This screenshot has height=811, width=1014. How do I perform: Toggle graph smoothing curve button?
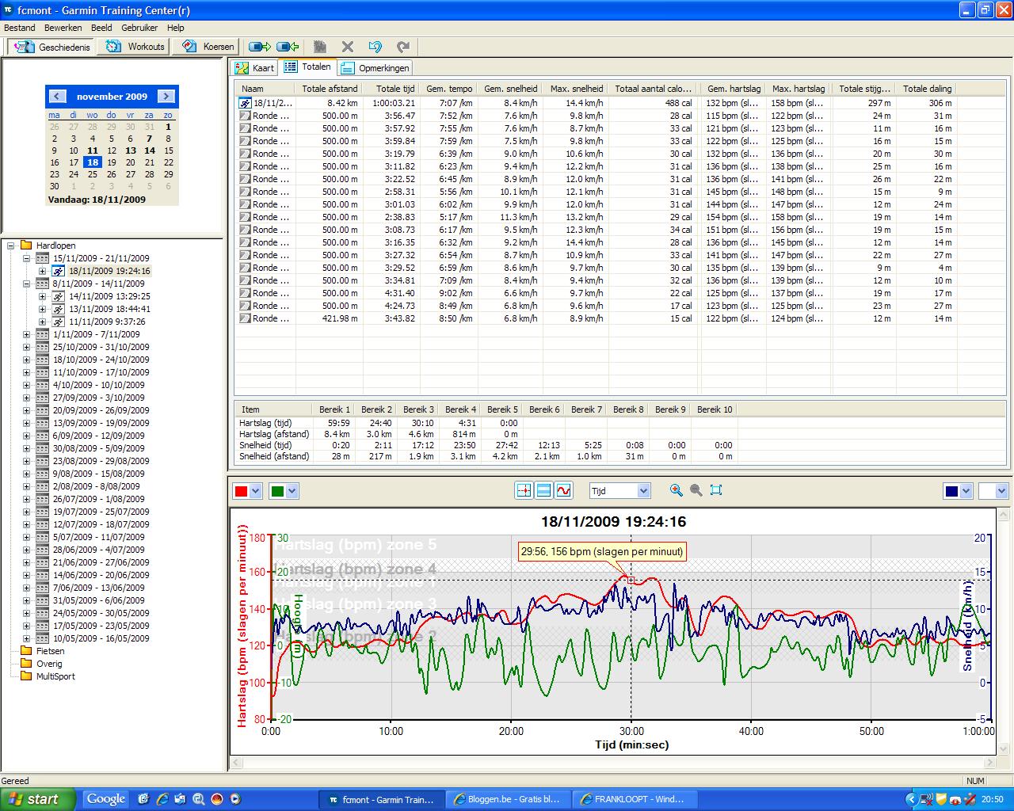[x=563, y=491]
